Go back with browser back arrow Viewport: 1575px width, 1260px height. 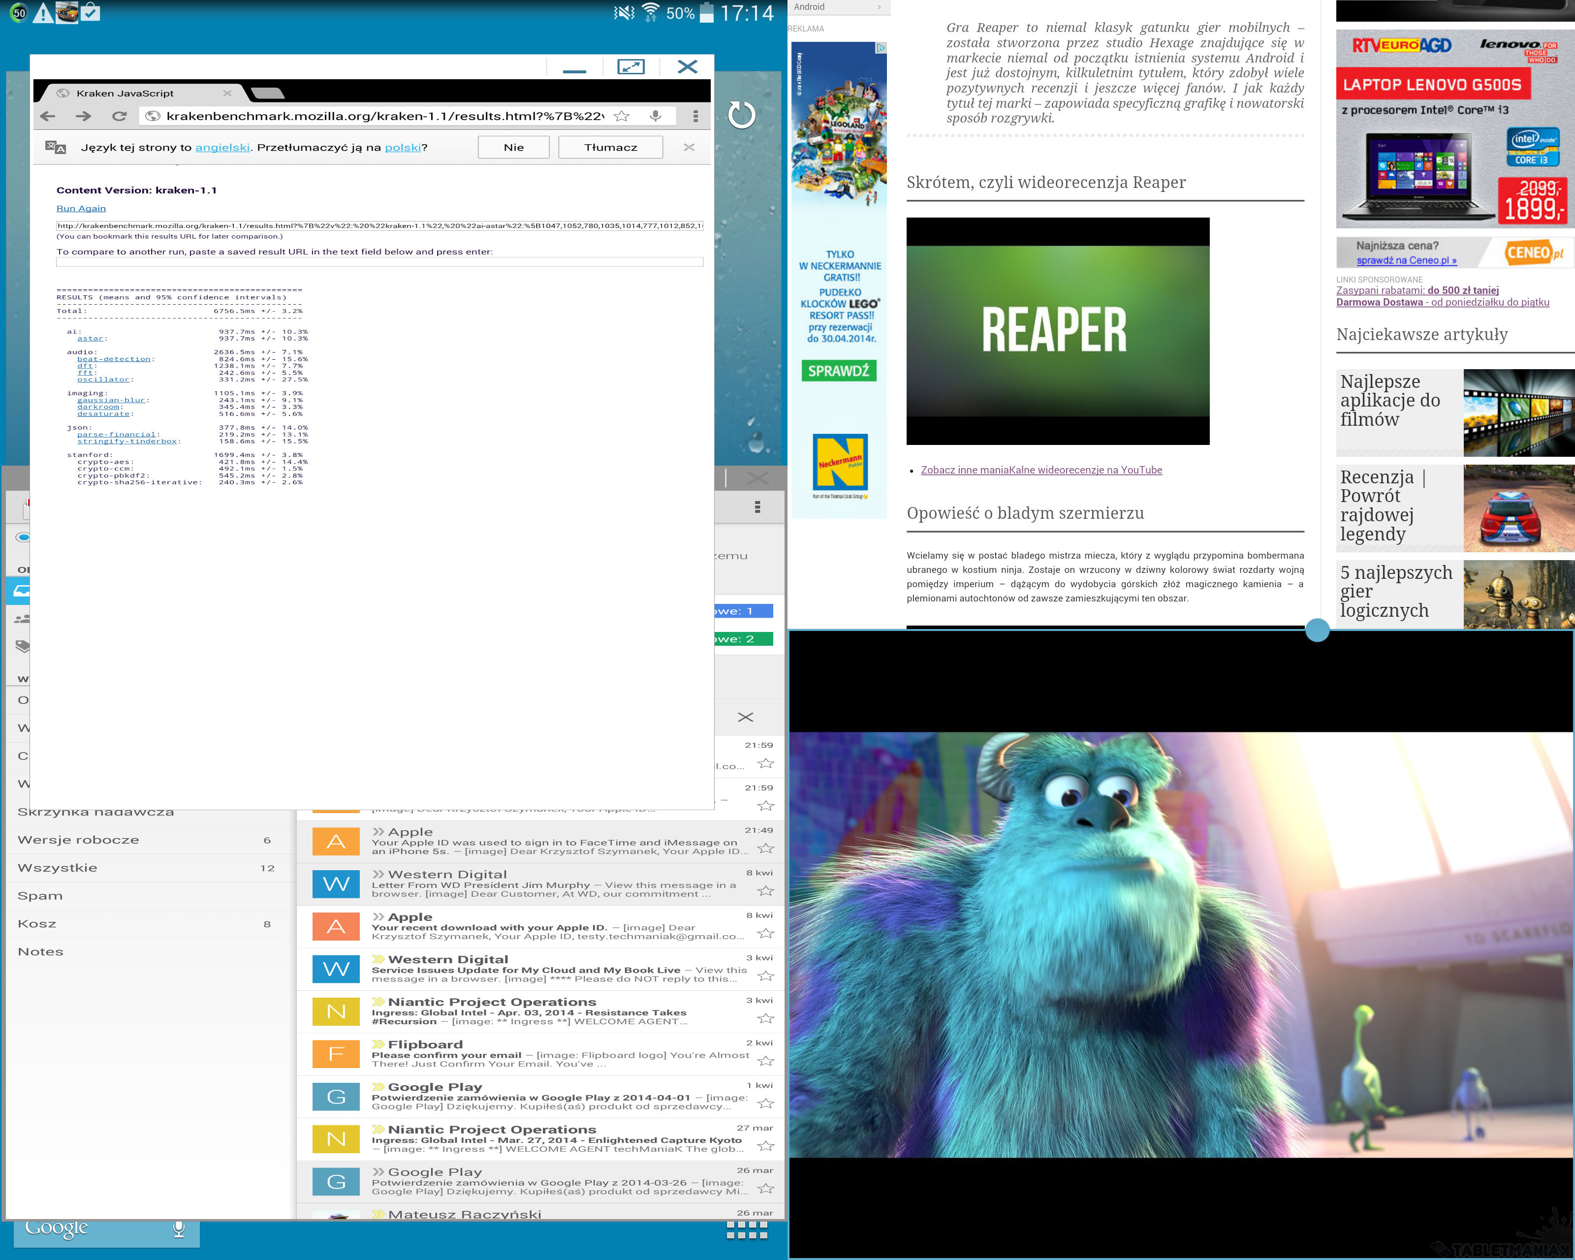click(x=48, y=116)
